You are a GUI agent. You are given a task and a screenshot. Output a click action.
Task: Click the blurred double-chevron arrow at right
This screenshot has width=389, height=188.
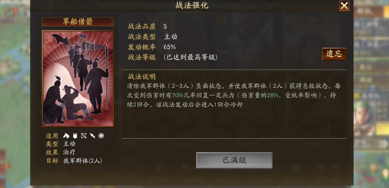(383, 144)
